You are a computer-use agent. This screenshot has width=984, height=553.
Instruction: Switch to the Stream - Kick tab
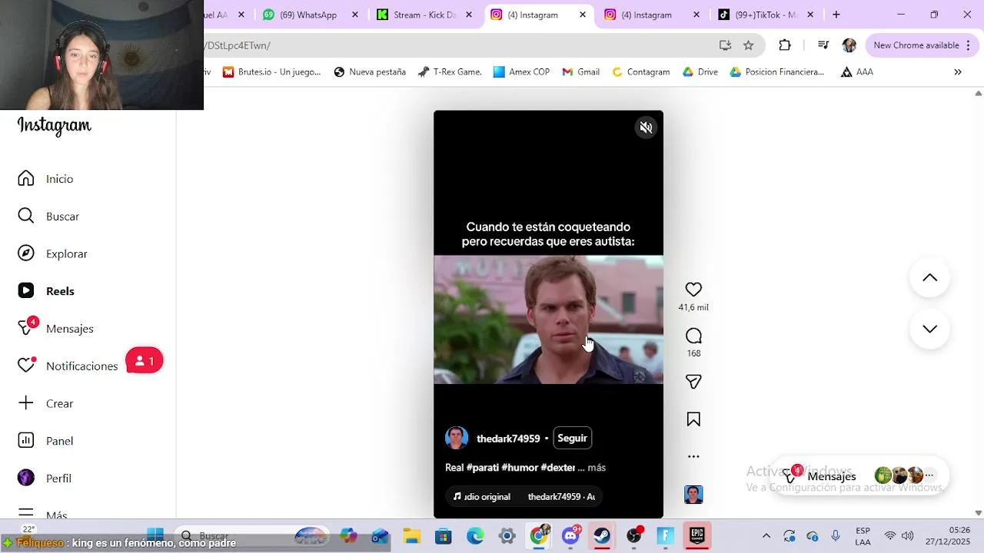click(x=424, y=15)
